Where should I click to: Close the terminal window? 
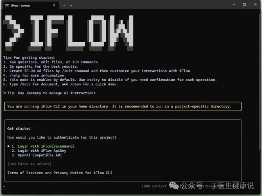click(255, 5)
